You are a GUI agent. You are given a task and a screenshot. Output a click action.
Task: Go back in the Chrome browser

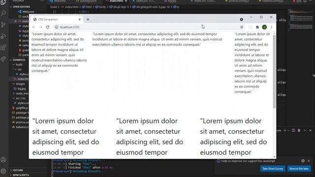[33, 27]
